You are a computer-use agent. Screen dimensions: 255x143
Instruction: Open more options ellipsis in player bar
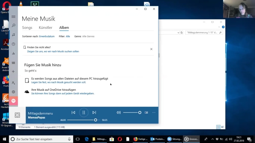tap(154, 113)
